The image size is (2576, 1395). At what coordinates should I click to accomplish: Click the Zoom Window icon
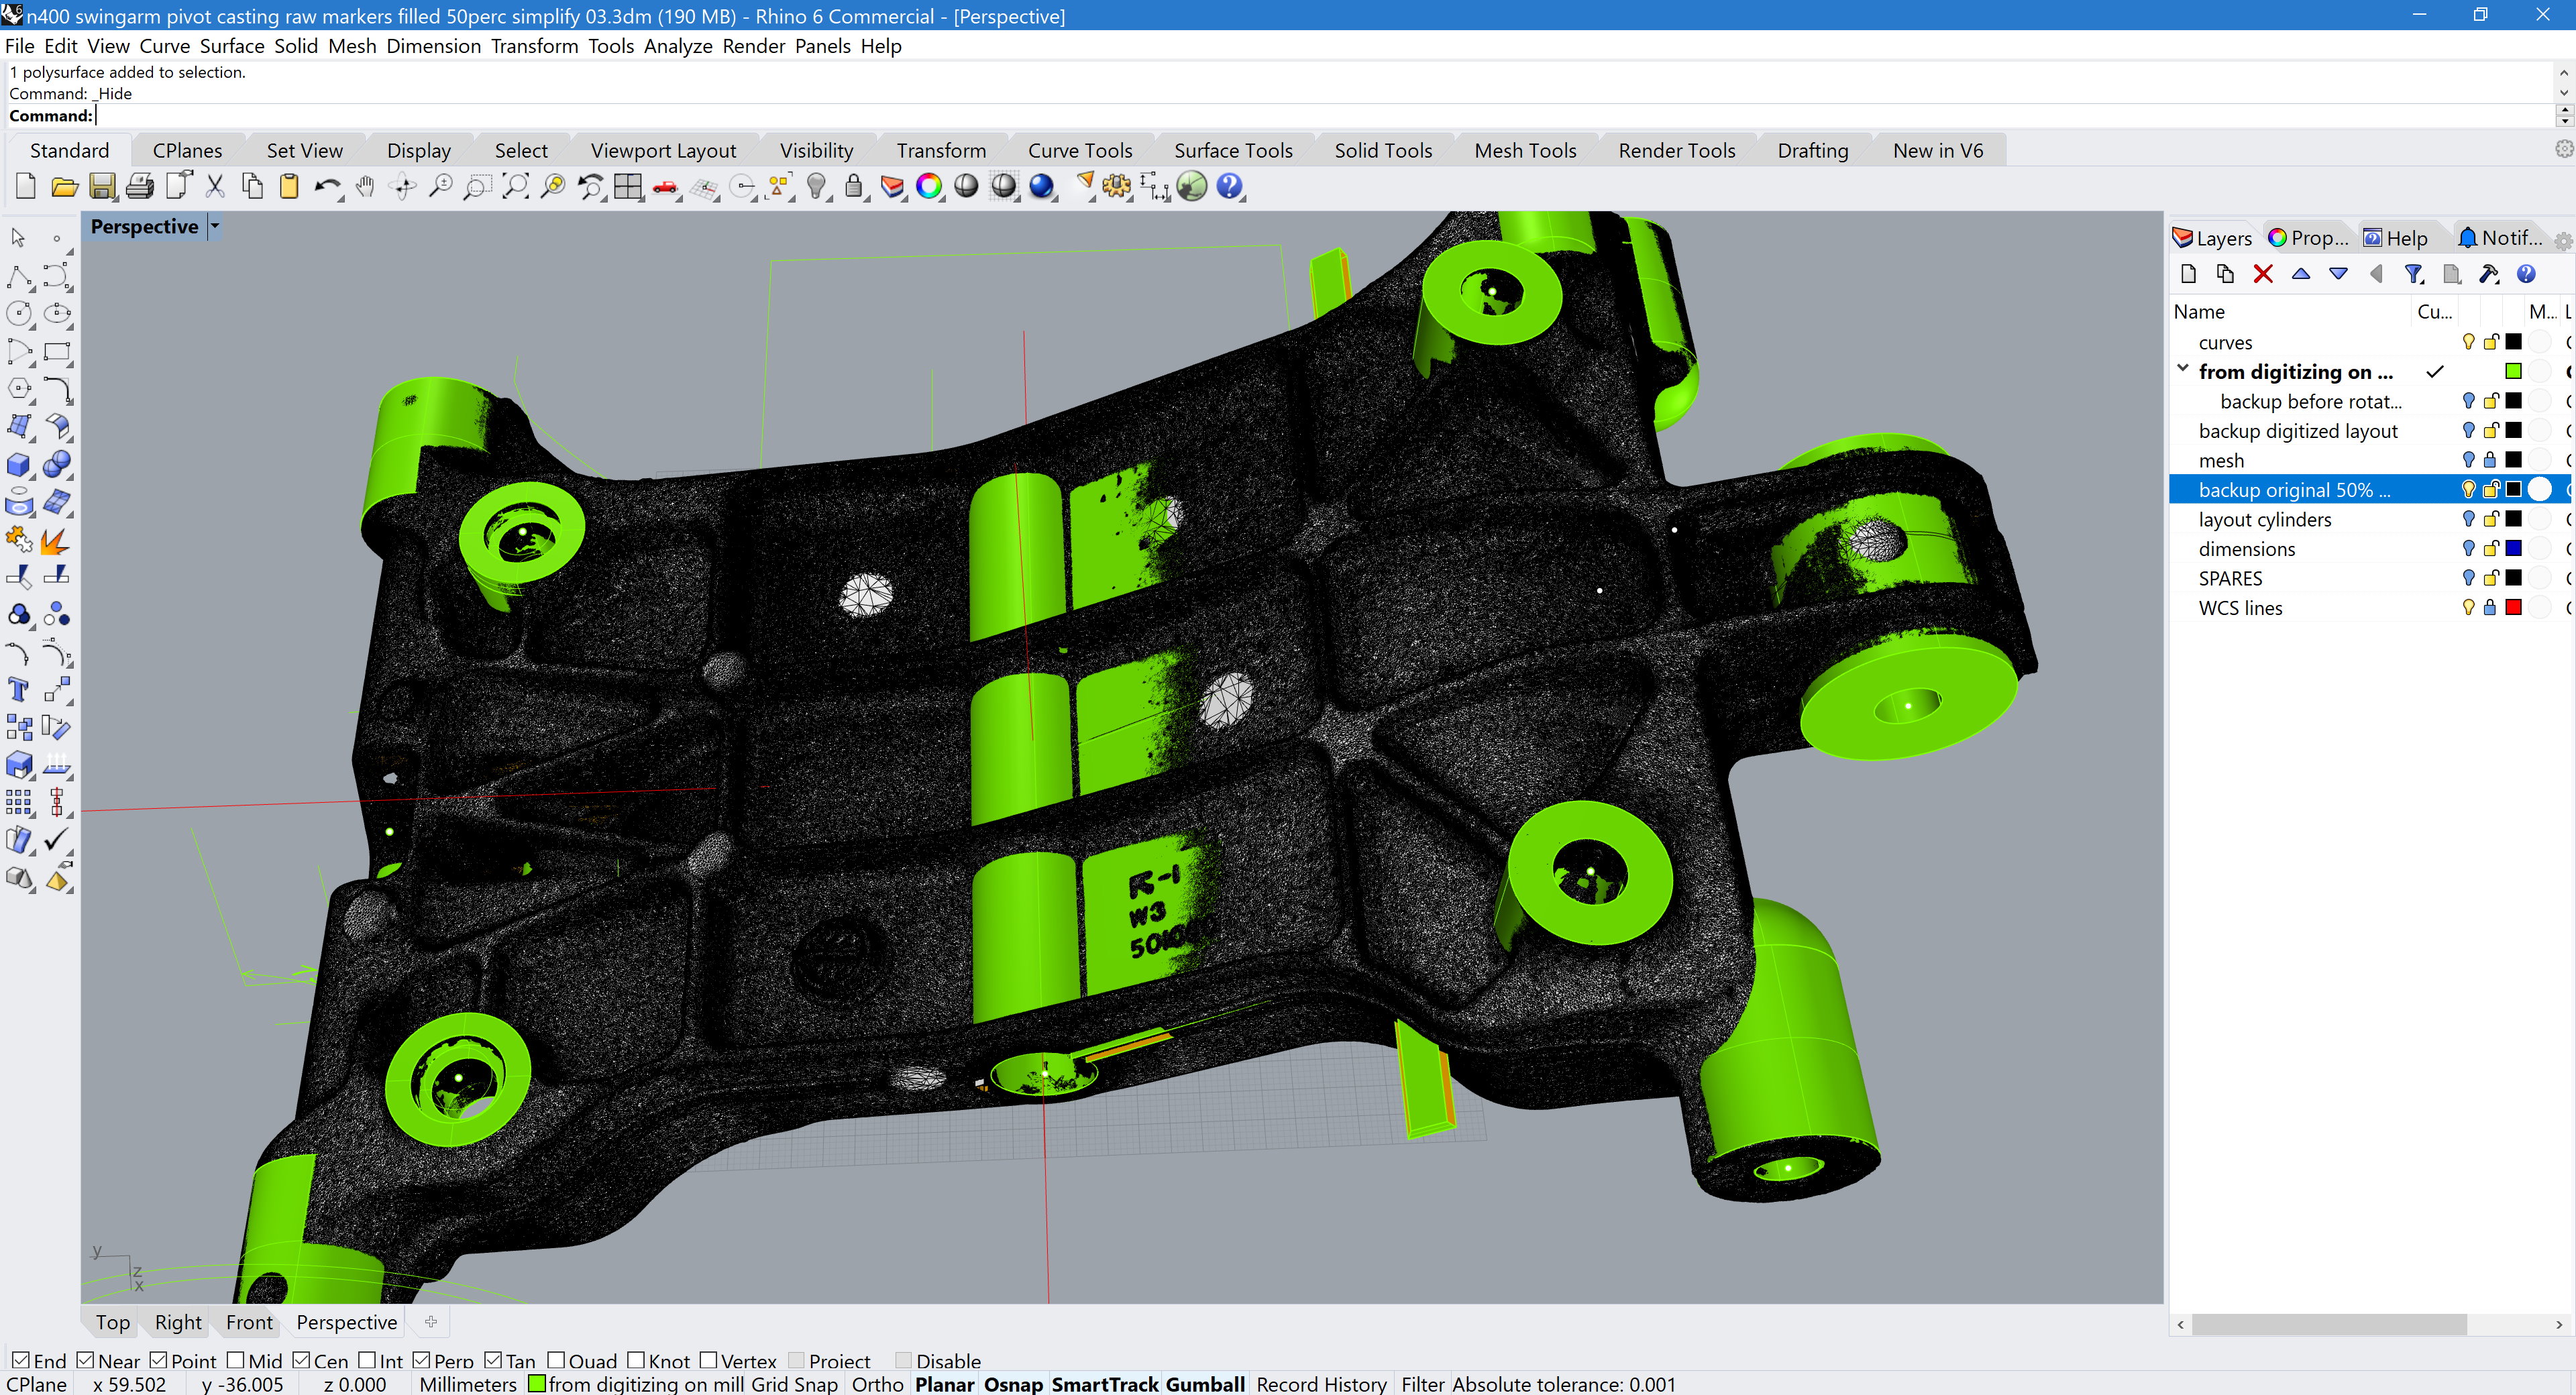(x=478, y=186)
